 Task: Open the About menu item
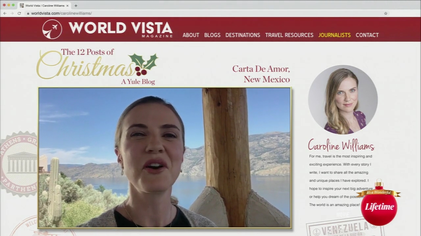click(x=191, y=35)
